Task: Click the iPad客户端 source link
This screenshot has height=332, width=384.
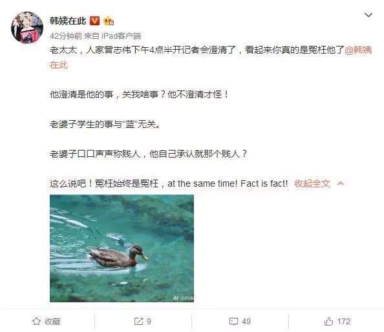Action: tap(122, 36)
